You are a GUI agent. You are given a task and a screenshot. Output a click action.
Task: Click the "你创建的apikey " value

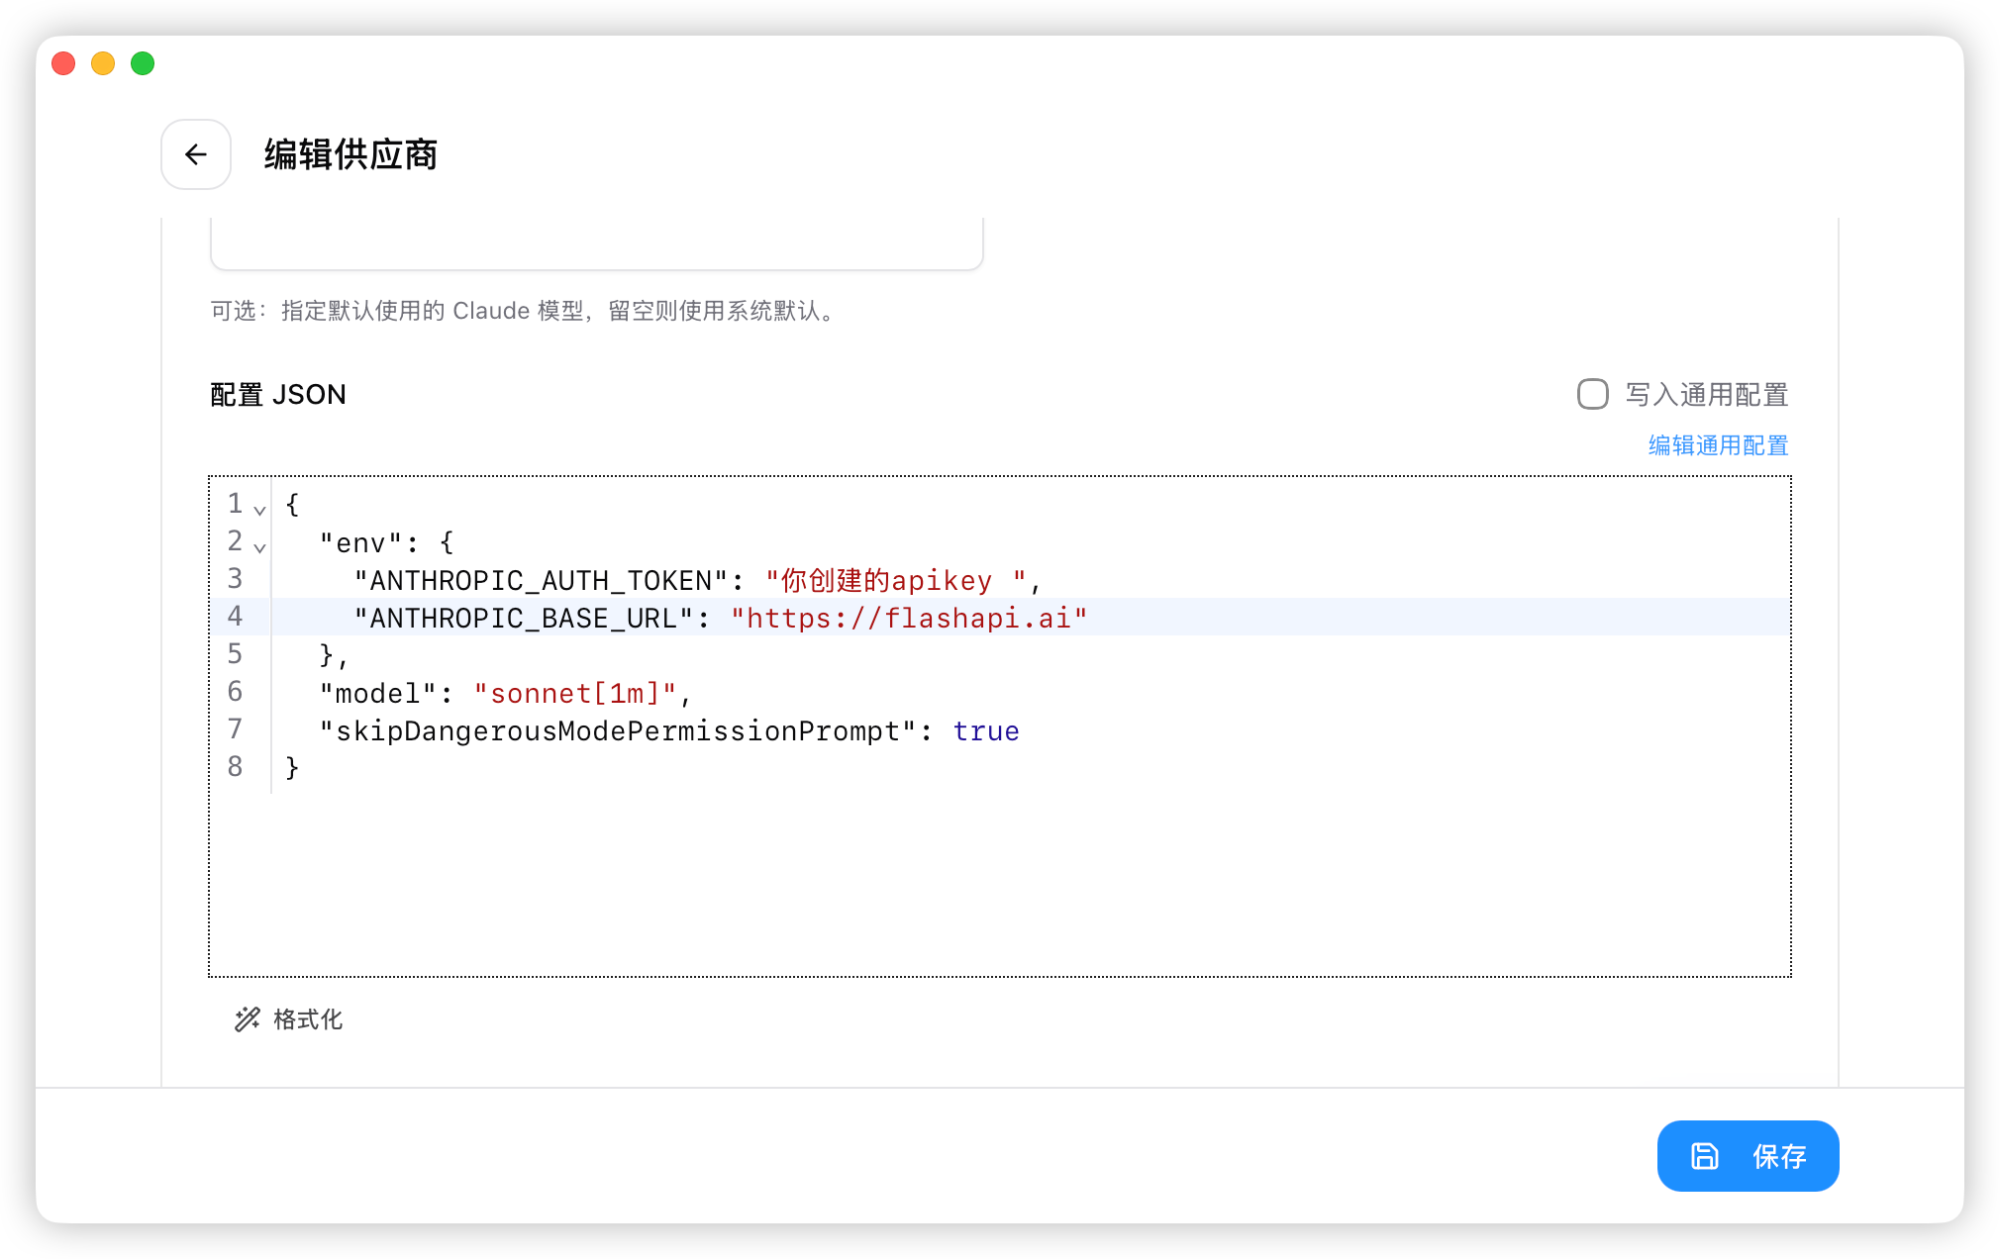coord(896,581)
